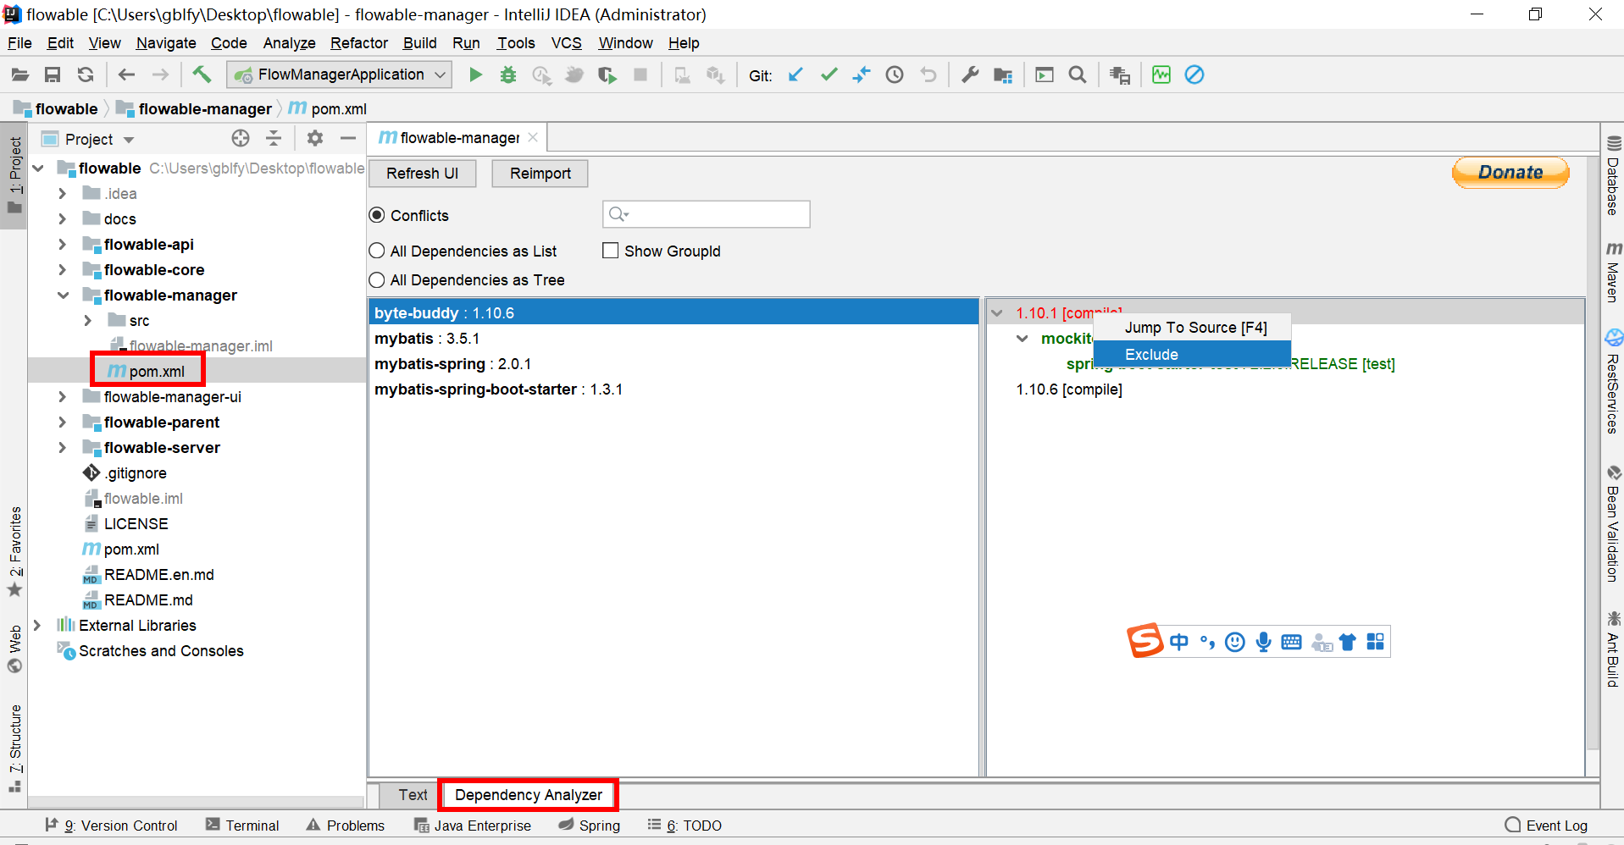Save all with the floppy disk icon
The width and height of the screenshot is (1624, 845).
pos(53,75)
